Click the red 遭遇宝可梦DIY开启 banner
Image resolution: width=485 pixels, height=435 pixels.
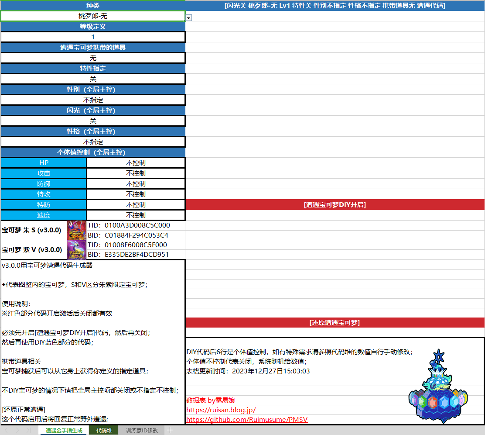click(335, 204)
